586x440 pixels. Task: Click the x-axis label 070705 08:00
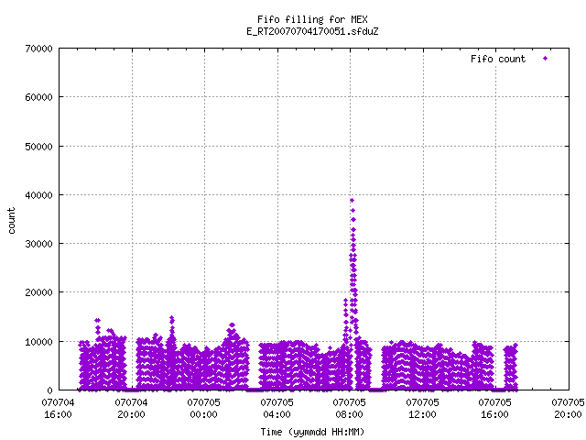[350, 408]
